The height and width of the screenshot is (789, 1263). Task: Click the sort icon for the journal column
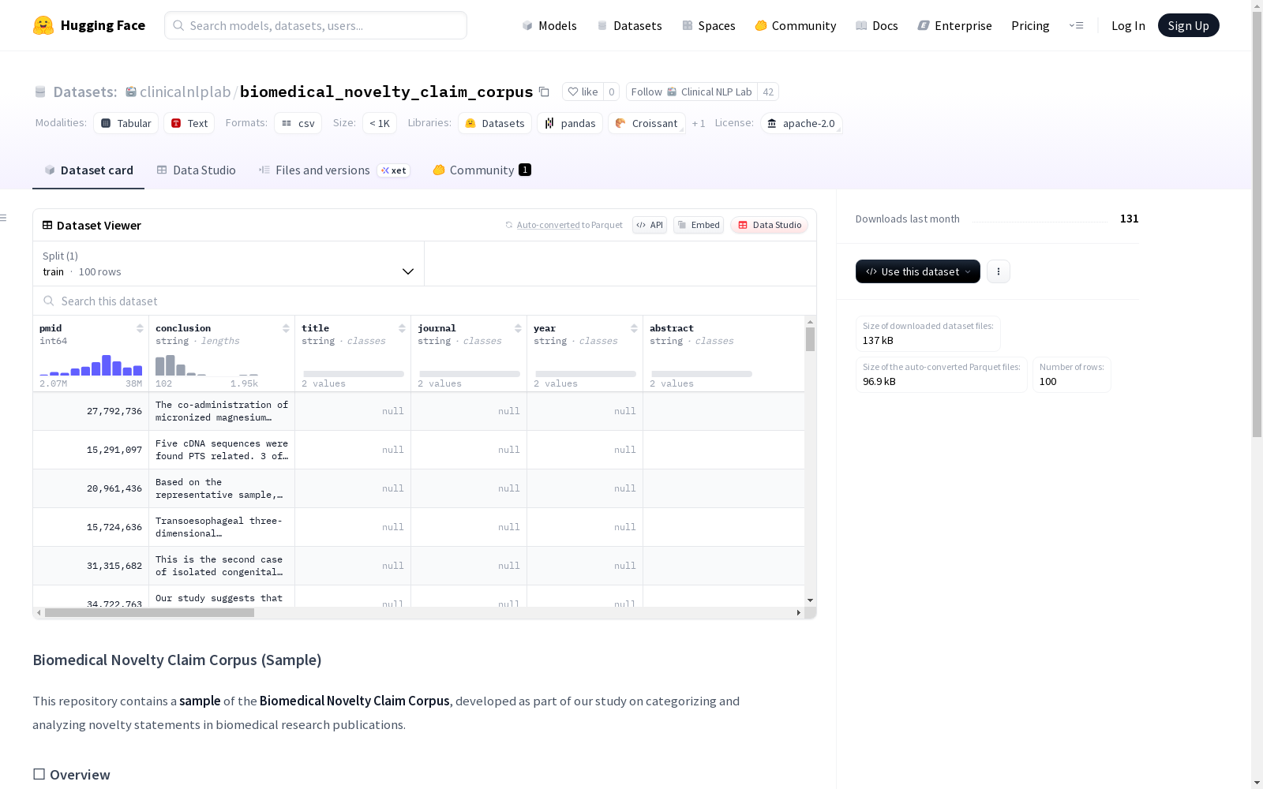point(518,328)
